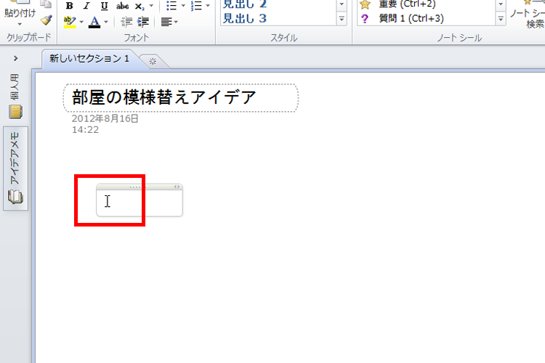Click the increase indent icon
This screenshot has width=545, height=363.
[x=143, y=22]
